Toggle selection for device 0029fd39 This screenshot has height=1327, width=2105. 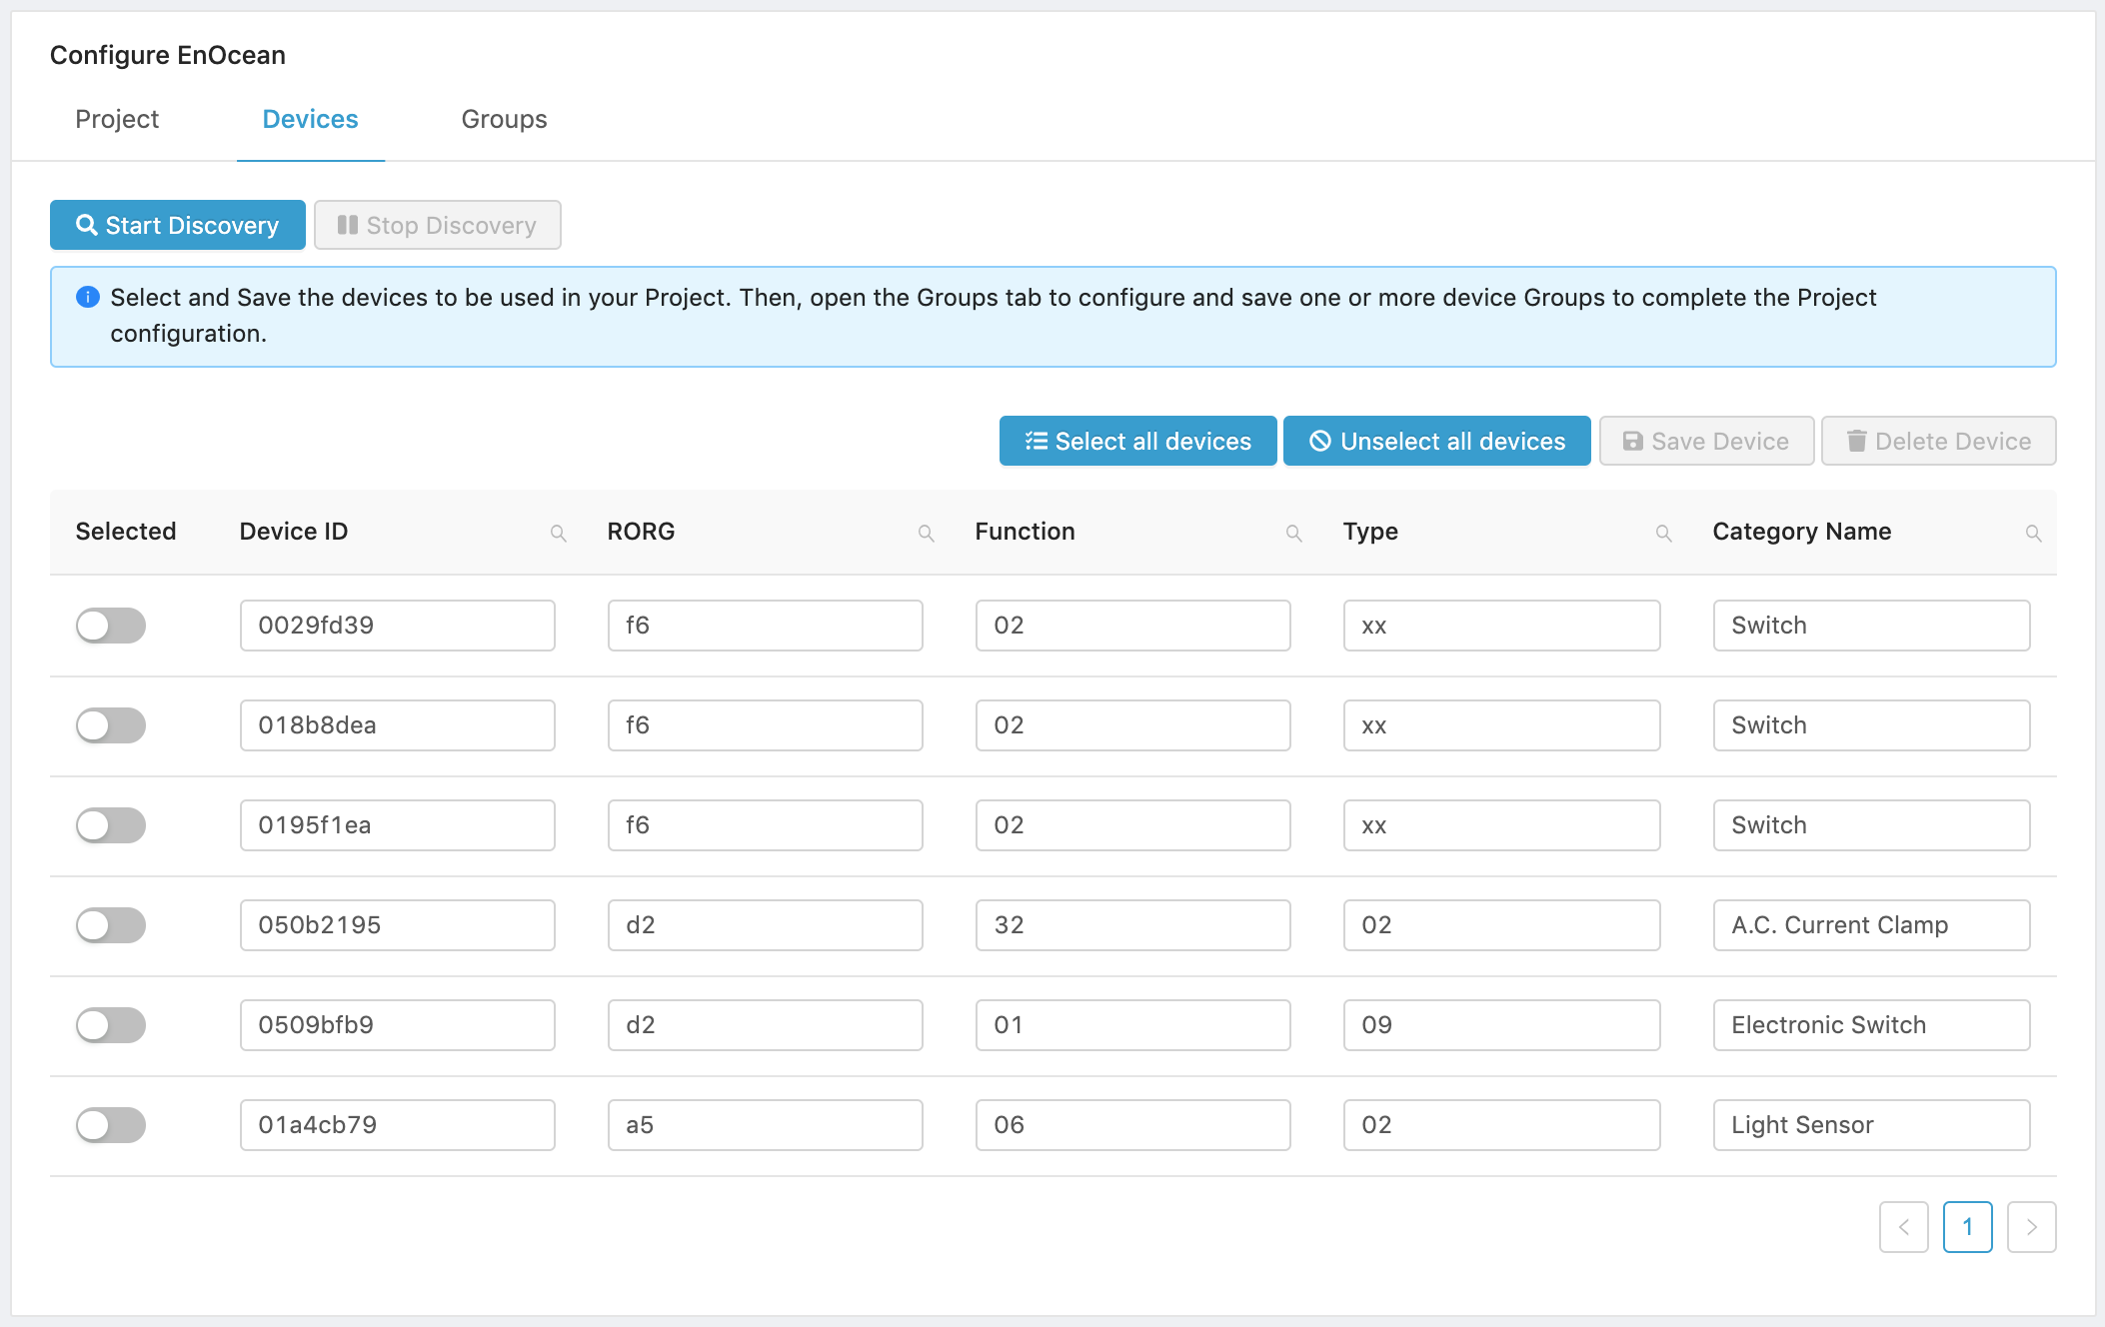click(111, 626)
